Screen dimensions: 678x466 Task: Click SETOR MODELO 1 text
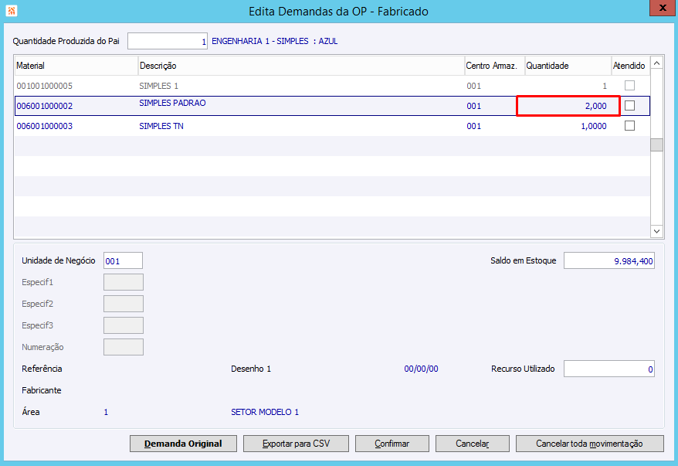pyautogui.click(x=265, y=412)
